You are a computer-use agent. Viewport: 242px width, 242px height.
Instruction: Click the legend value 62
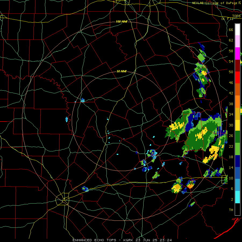tap(231, 40)
